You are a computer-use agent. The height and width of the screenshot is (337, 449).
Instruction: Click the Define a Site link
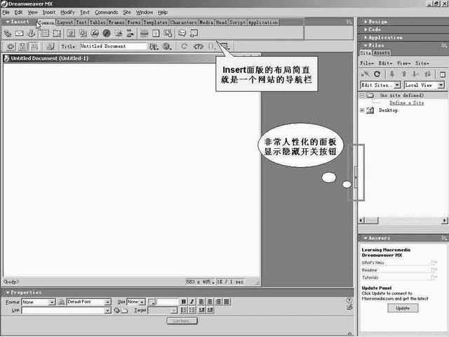[407, 103]
